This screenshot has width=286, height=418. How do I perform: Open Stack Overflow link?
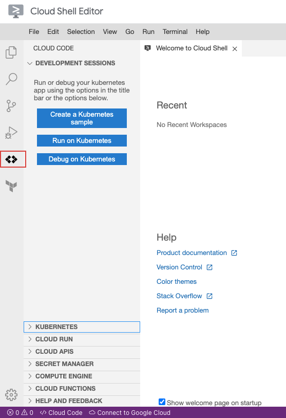click(x=179, y=296)
